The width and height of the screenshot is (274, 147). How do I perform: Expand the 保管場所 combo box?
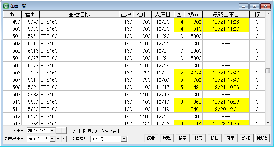[x=124, y=139]
